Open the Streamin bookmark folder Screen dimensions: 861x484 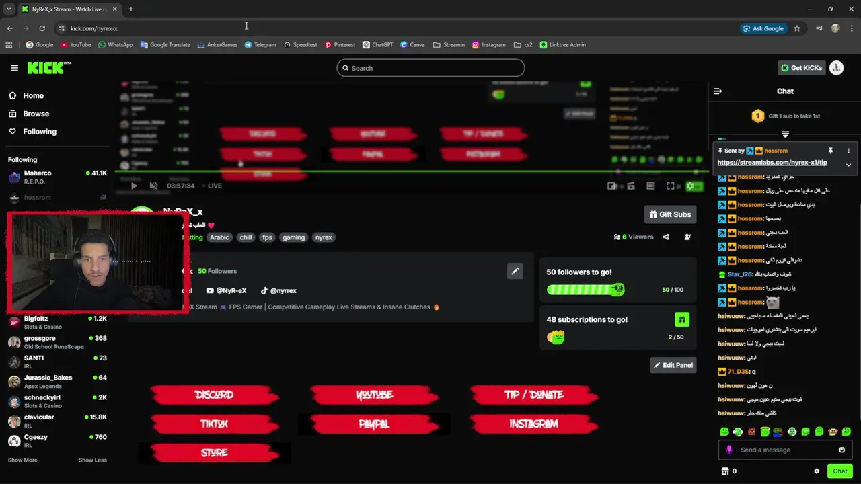point(449,45)
